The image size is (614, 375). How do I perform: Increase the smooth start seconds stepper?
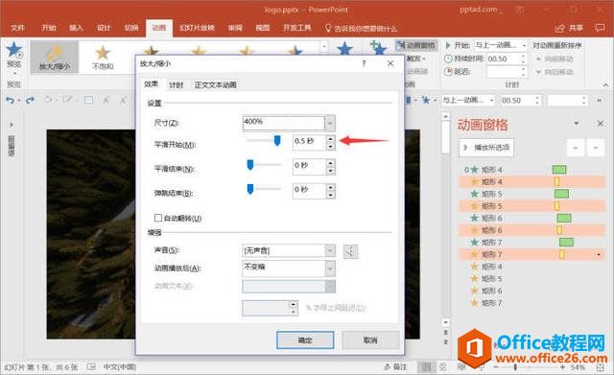point(331,139)
